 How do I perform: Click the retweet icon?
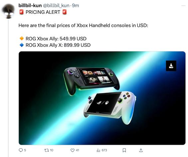point(46,150)
